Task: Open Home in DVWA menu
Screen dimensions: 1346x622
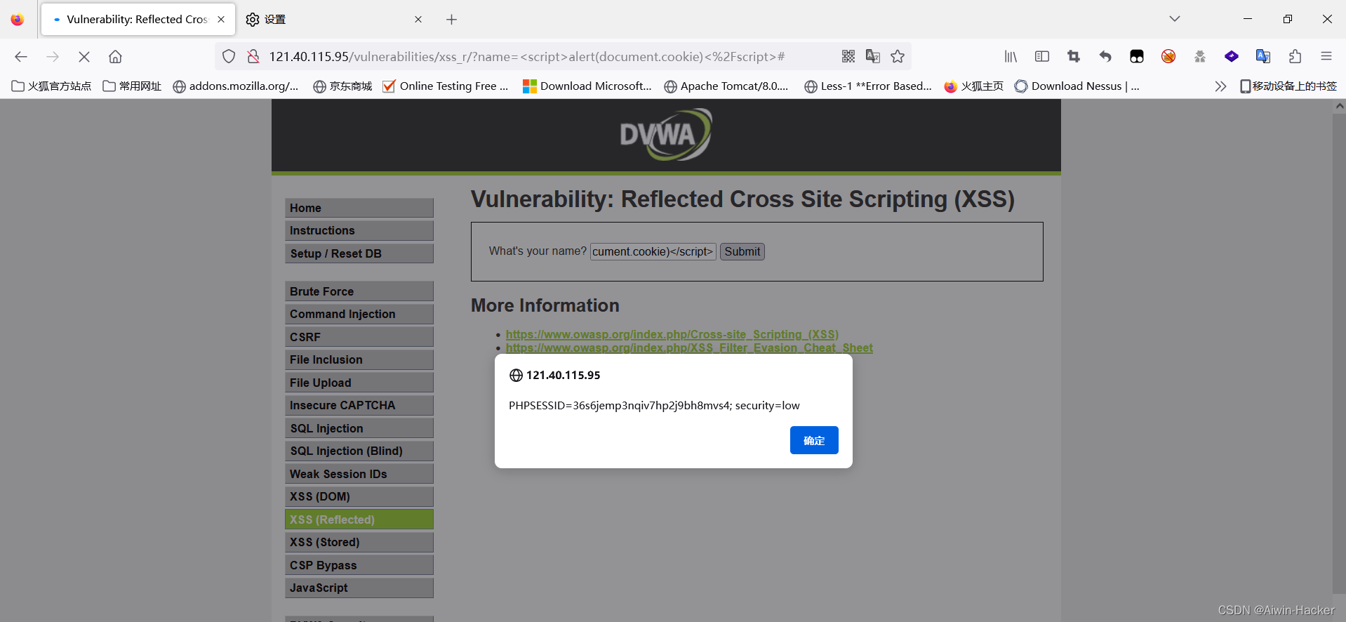Action: click(359, 208)
